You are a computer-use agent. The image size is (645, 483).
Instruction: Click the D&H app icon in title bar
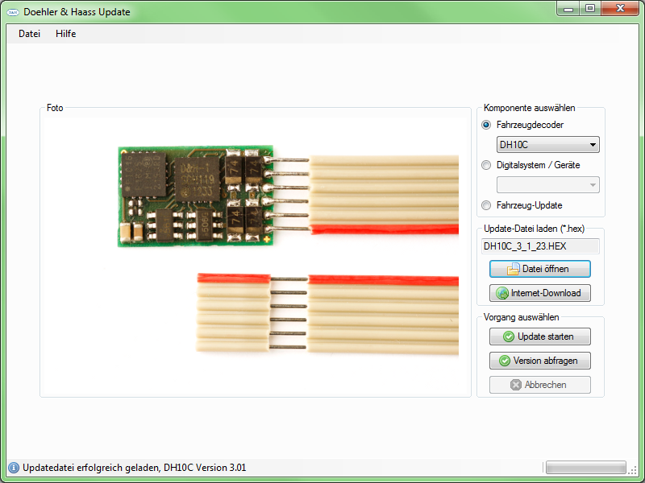pyautogui.click(x=13, y=12)
